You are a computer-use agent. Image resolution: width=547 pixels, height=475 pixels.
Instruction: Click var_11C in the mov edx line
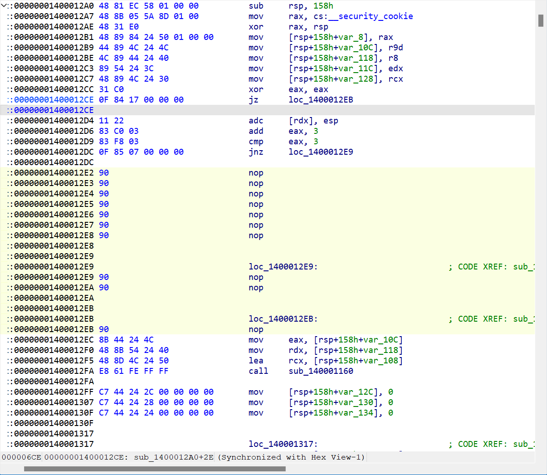click(356, 69)
